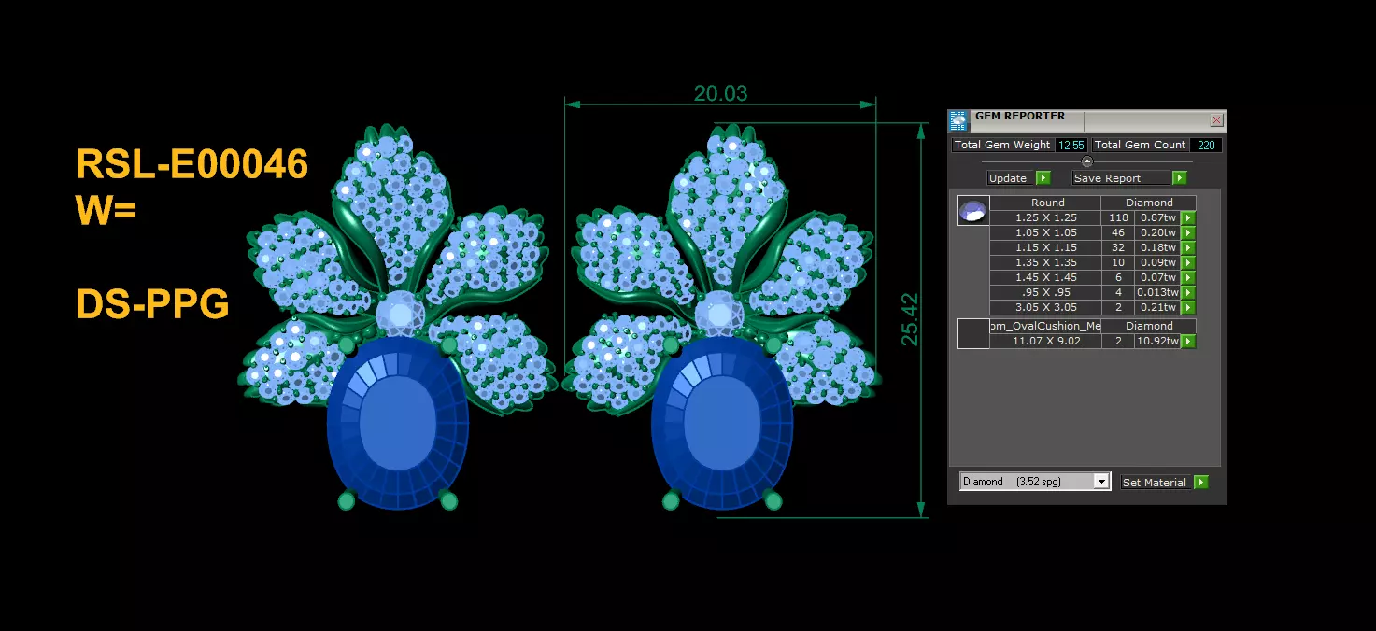The height and width of the screenshot is (631, 1376).
Task: Click the Set Material button
Action: 1157,483
